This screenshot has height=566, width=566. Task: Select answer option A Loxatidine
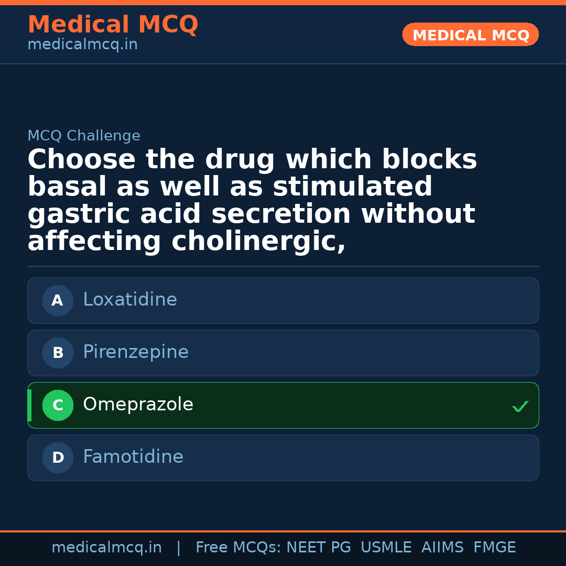pyautogui.click(x=283, y=300)
